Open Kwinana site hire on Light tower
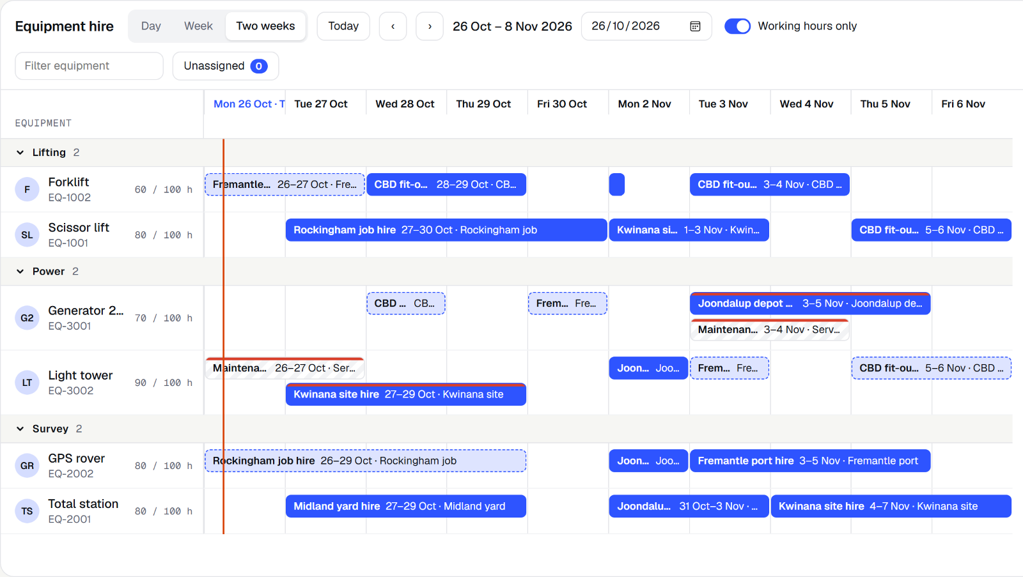Screen dimensions: 1023x577 406,394
